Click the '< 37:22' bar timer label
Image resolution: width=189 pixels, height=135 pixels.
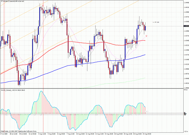(x=156, y=22)
